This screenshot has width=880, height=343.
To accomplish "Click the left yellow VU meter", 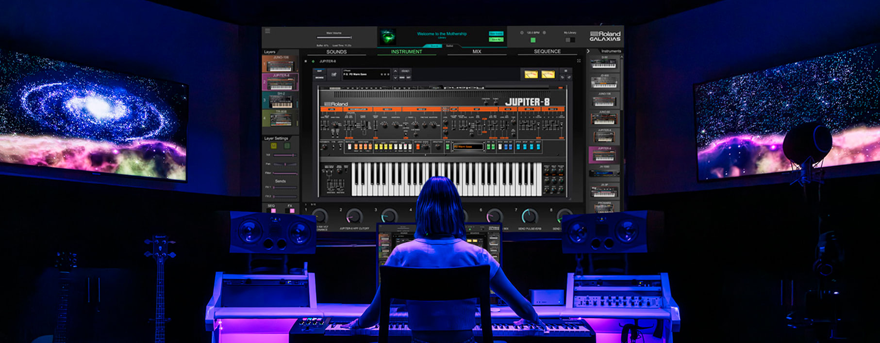I will (x=531, y=74).
